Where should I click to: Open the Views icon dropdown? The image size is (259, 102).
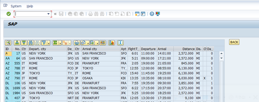[x=85, y=43]
